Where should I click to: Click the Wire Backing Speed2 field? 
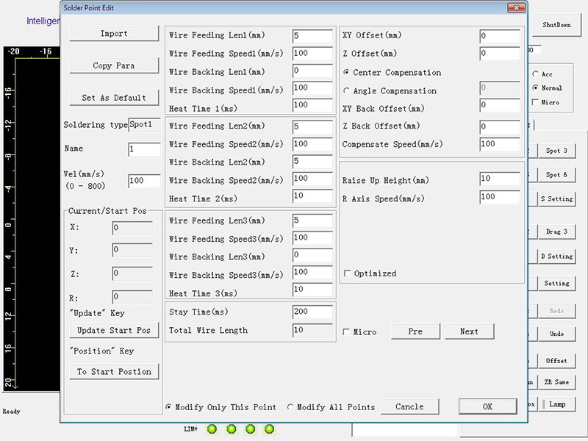pyautogui.click(x=312, y=179)
